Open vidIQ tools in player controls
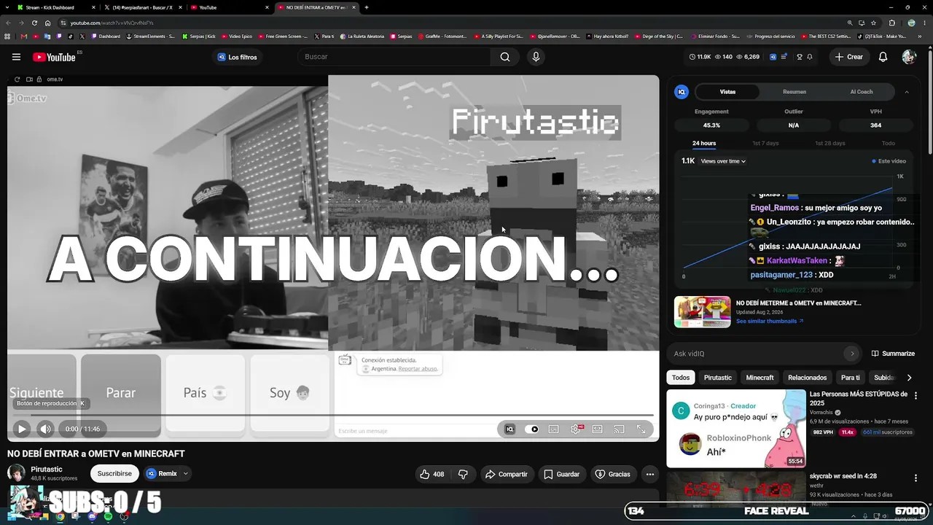The image size is (933, 525). [510, 429]
